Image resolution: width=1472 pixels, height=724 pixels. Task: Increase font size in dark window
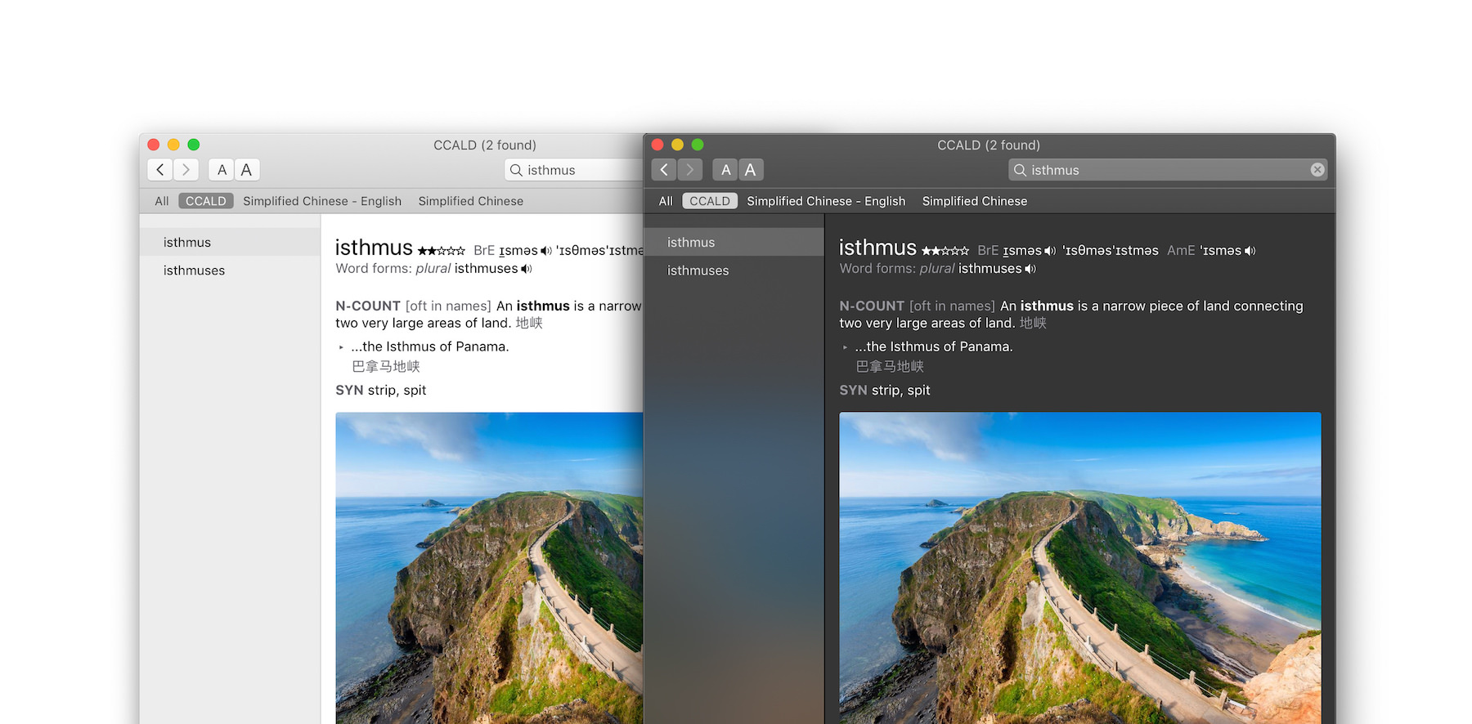click(x=751, y=170)
